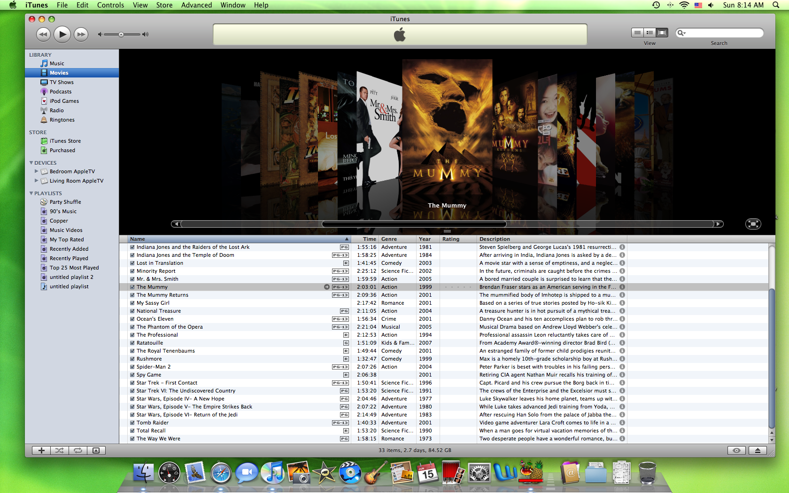
Task: Adjust the volume slider knob
Action: point(121,34)
